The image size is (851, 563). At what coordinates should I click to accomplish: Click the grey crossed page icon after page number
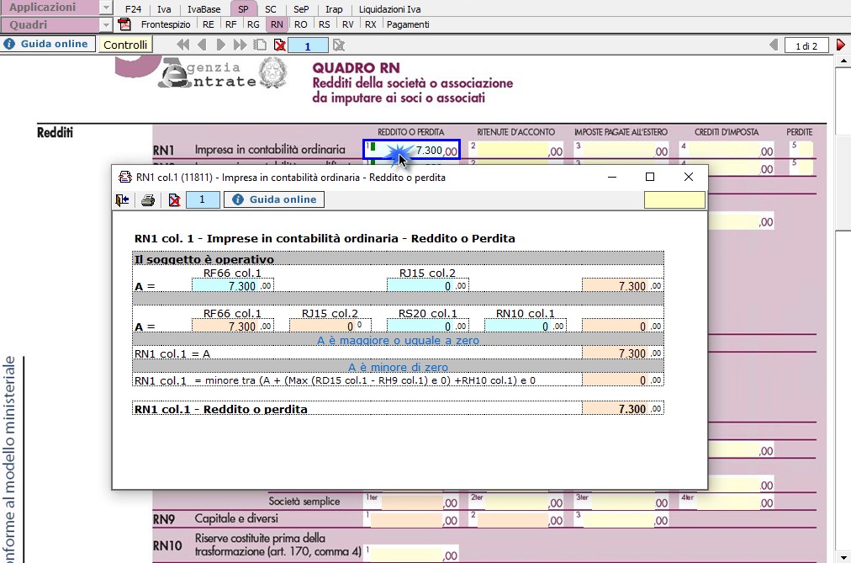coord(339,45)
